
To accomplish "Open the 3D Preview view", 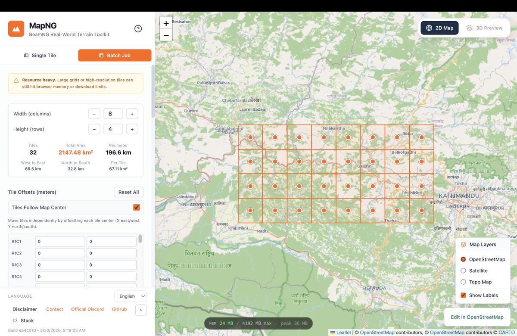I will point(484,28).
